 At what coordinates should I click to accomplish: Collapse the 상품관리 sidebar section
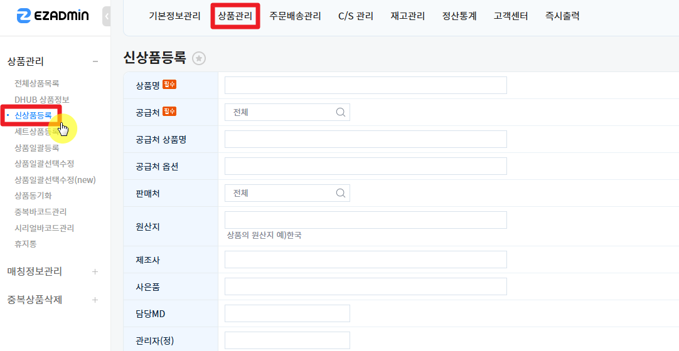pos(95,61)
